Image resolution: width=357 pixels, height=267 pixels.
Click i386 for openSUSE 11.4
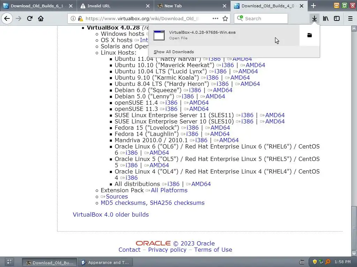[171, 103]
